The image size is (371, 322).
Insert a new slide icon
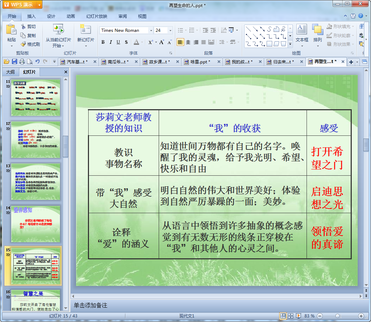tap(85, 29)
